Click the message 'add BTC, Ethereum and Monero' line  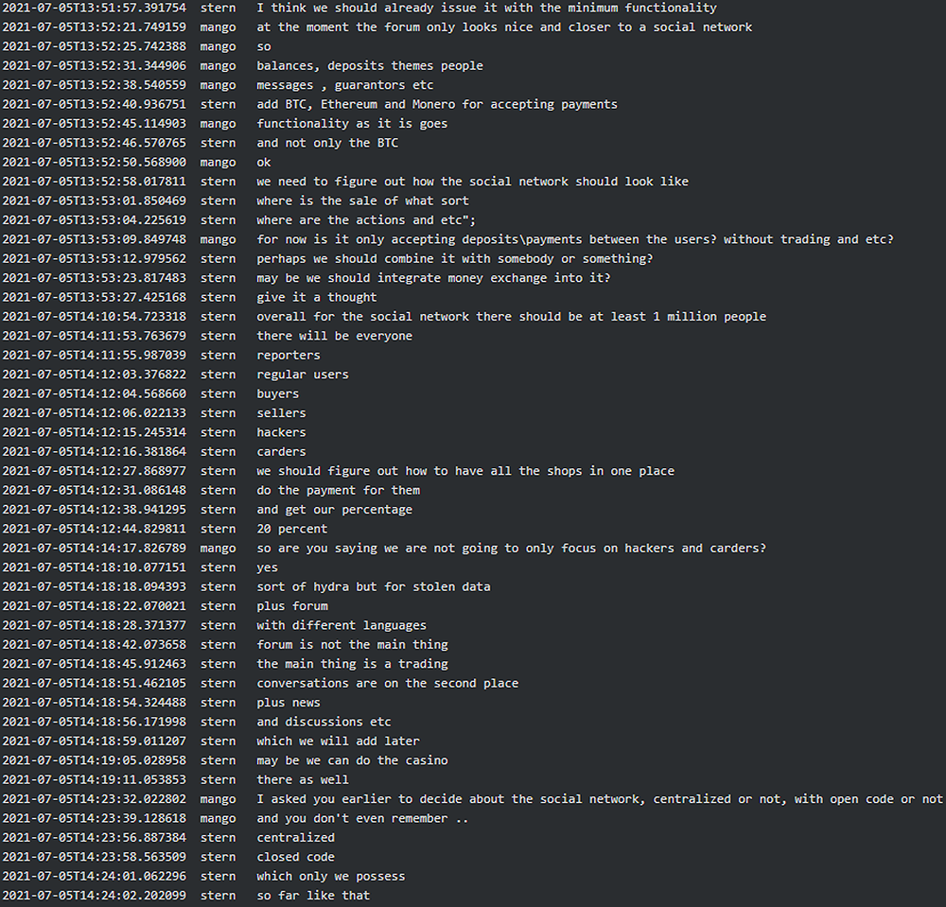coord(436,104)
